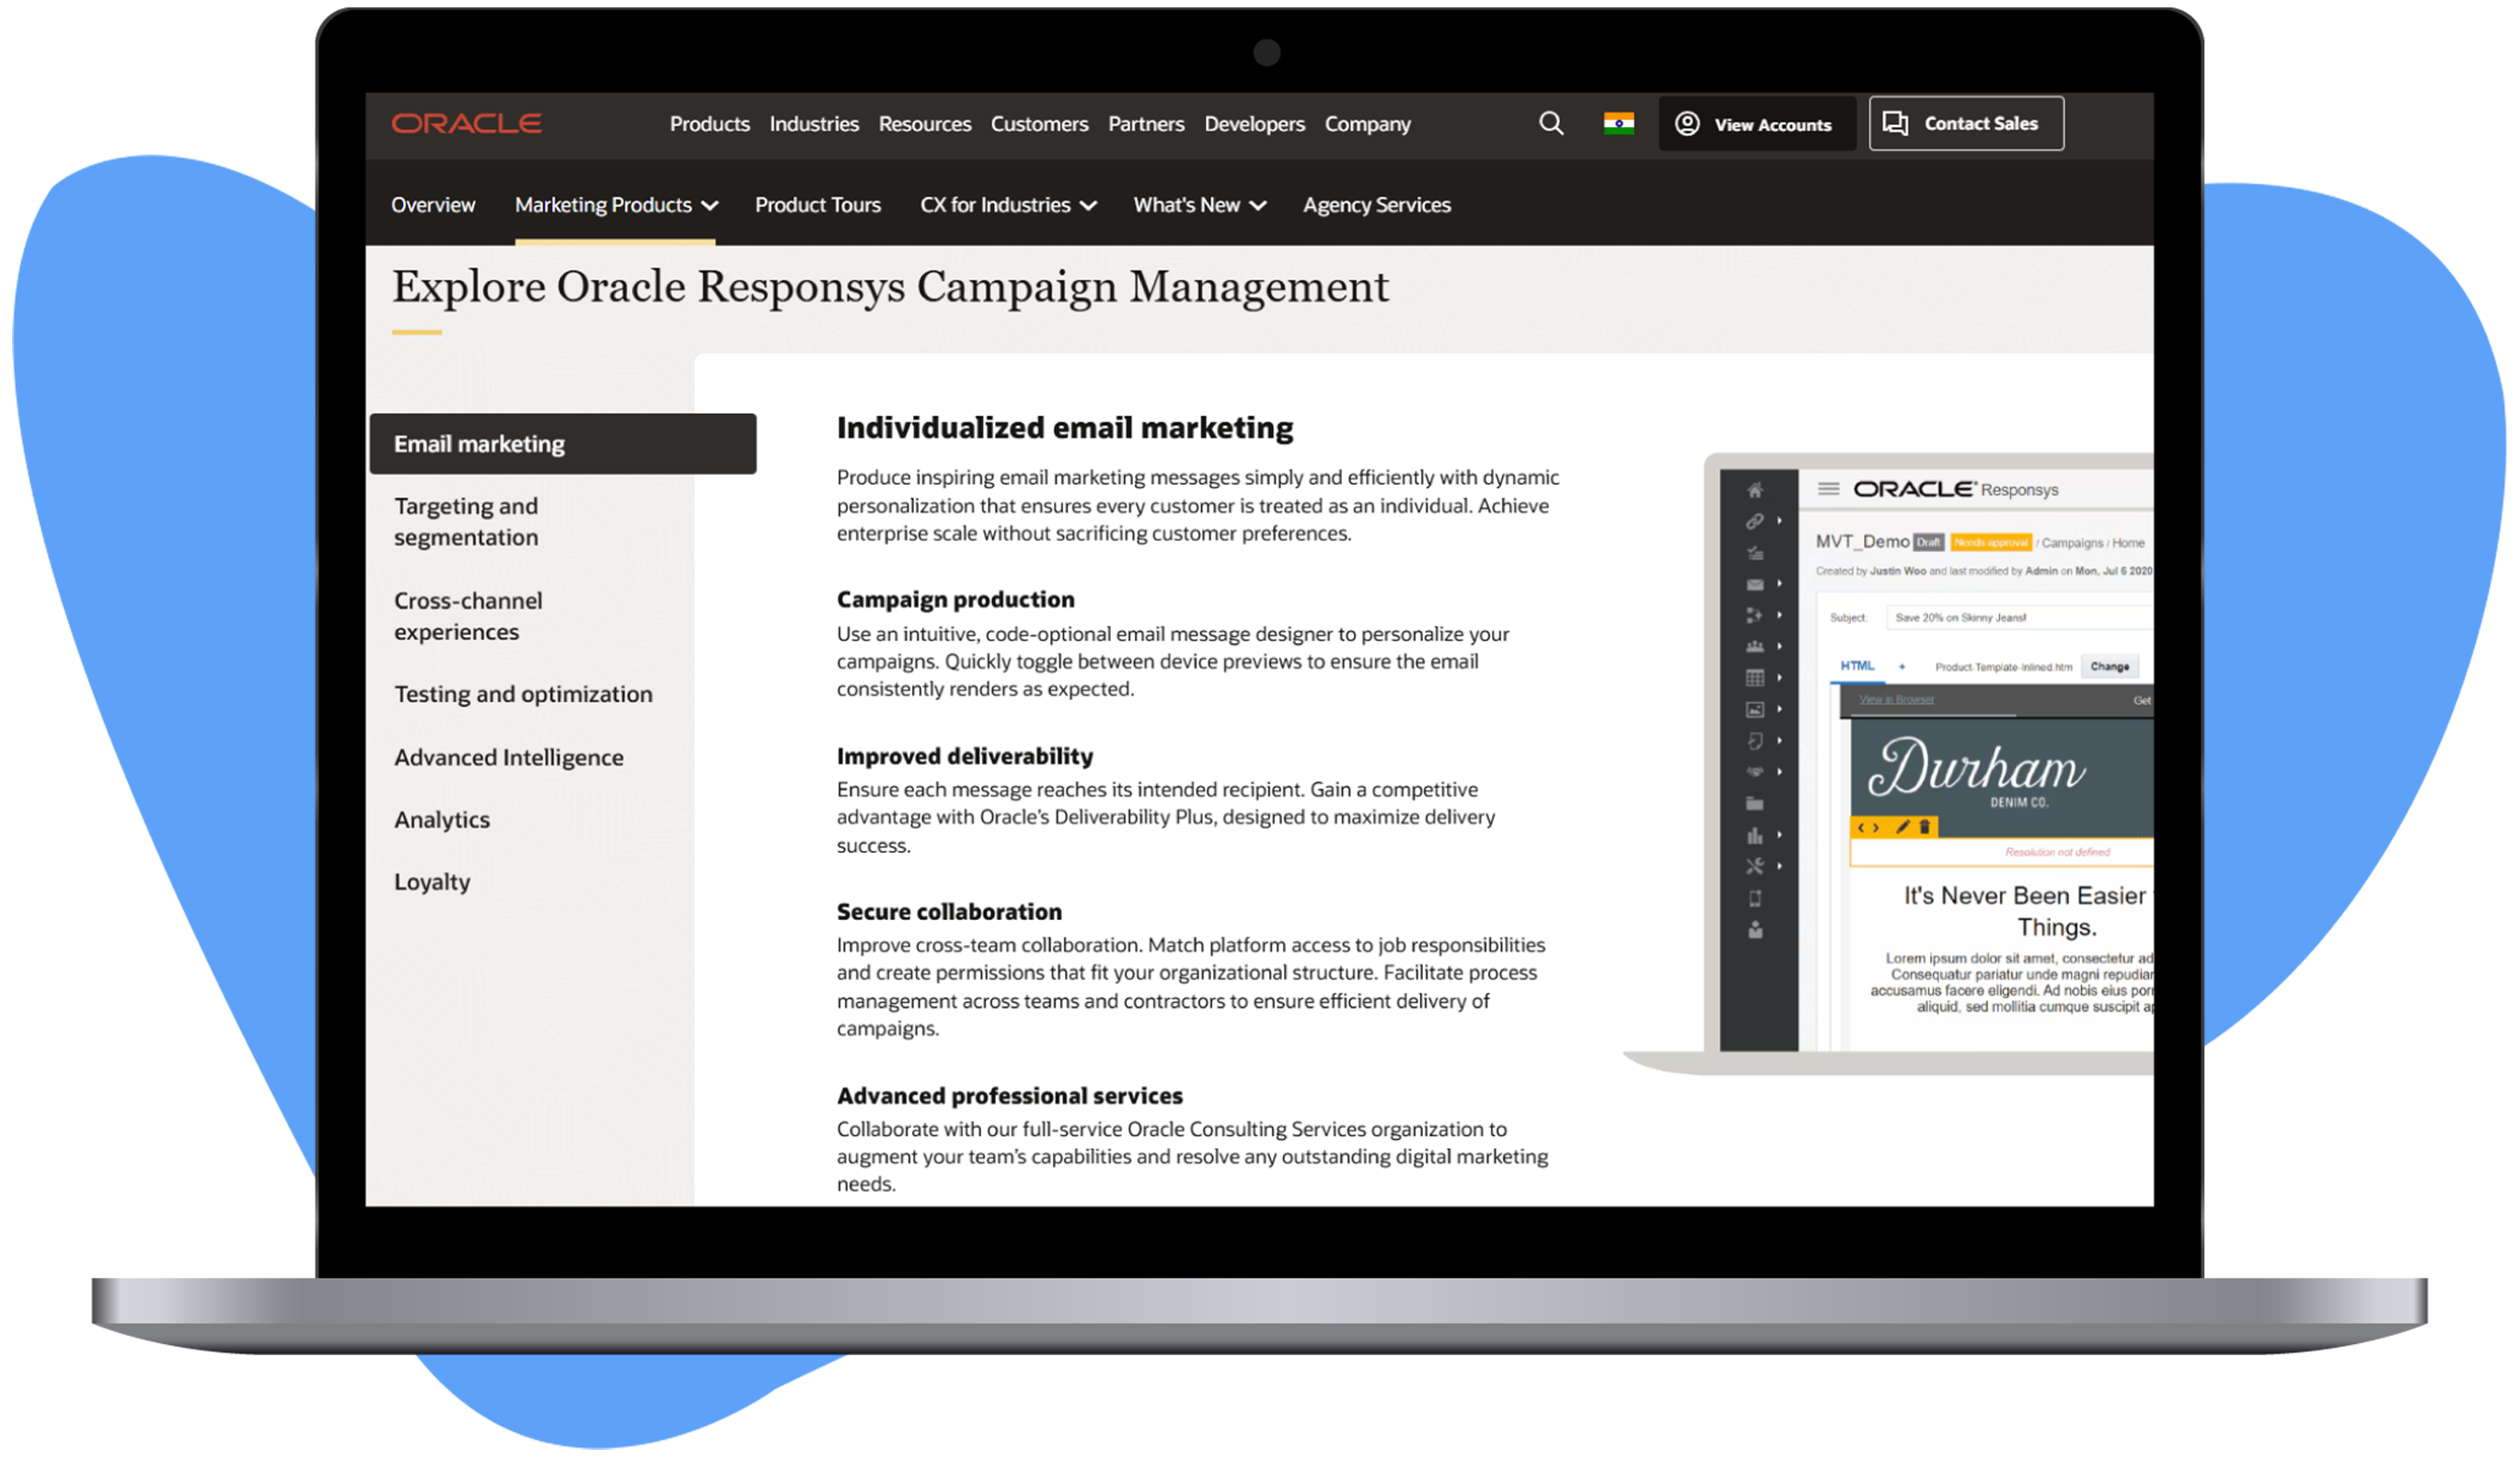Image resolution: width=2520 pixels, height=1461 pixels.
Task: Click the hamburger menu beside Oracle Responsys
Action: (1828, 489)
